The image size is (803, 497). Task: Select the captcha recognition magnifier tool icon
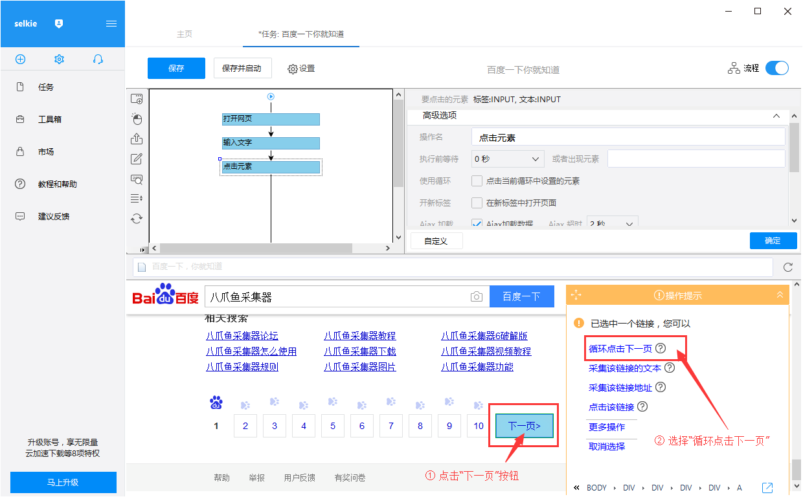(137, 179)
